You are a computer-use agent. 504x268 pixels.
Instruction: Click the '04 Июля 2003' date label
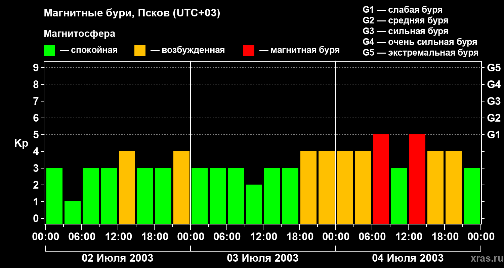408,258
